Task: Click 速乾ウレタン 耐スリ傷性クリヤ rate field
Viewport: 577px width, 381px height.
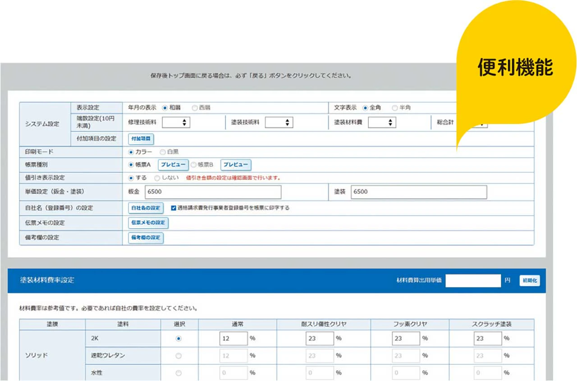Action: 320,356
